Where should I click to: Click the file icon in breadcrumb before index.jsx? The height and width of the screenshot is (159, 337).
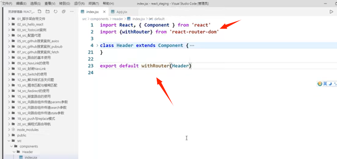(129, 19)
